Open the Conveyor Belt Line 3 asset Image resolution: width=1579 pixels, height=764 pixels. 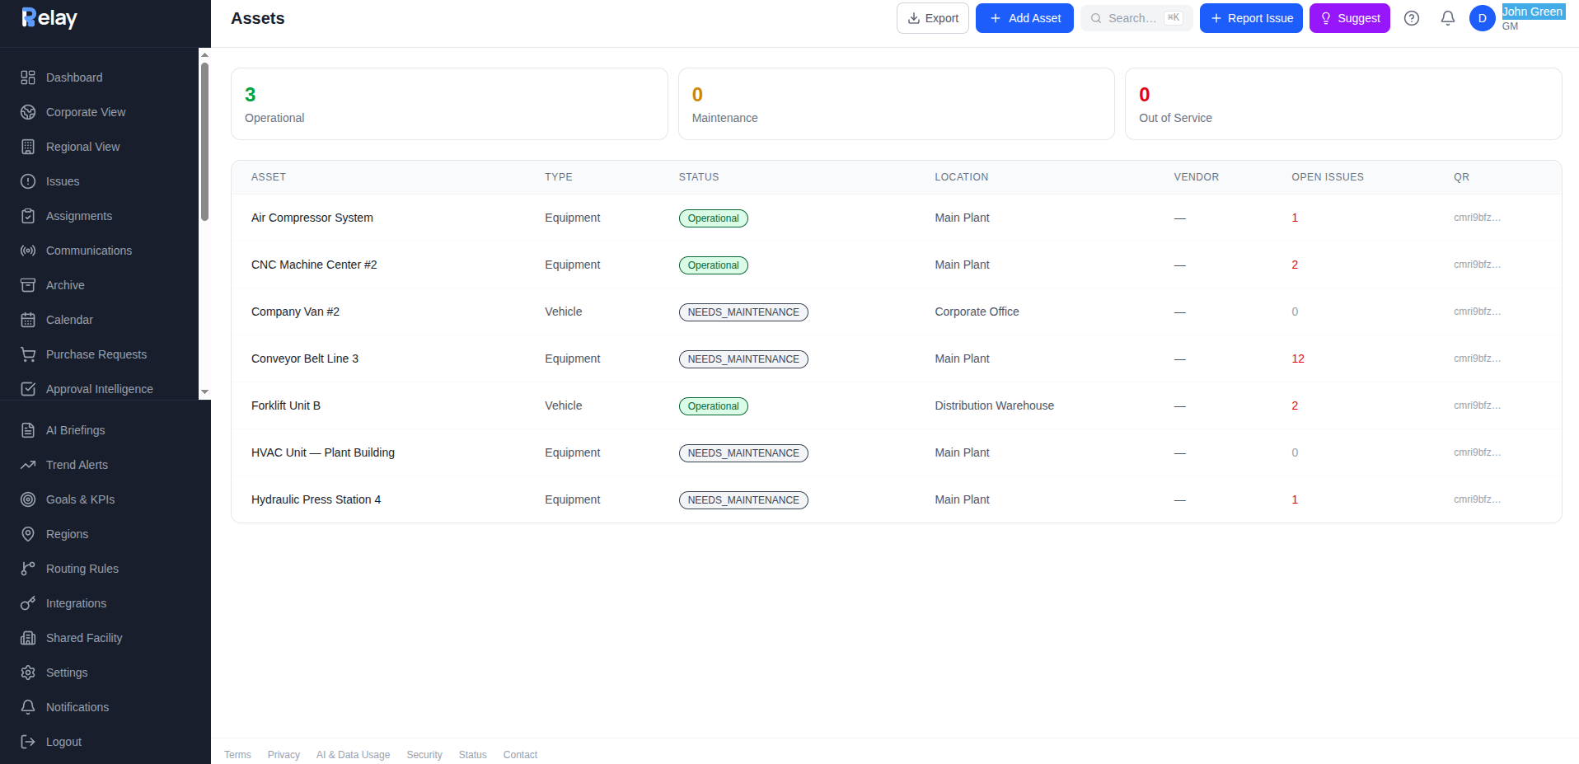[x=305, y=359]
